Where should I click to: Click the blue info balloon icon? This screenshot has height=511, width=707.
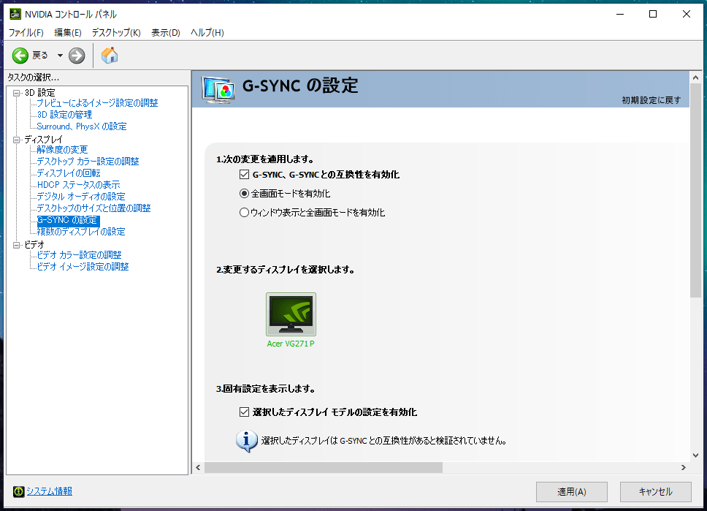pos(247,441)
